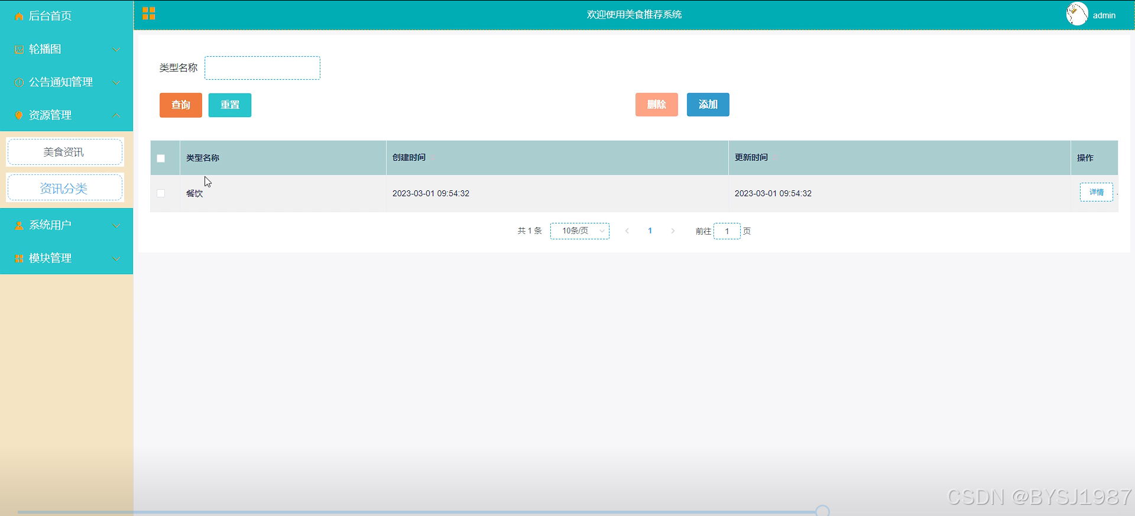Open 系统用户 menu item
Image resolution: width=1135 pixels, height=516 pixels.
tap(66, 225)
